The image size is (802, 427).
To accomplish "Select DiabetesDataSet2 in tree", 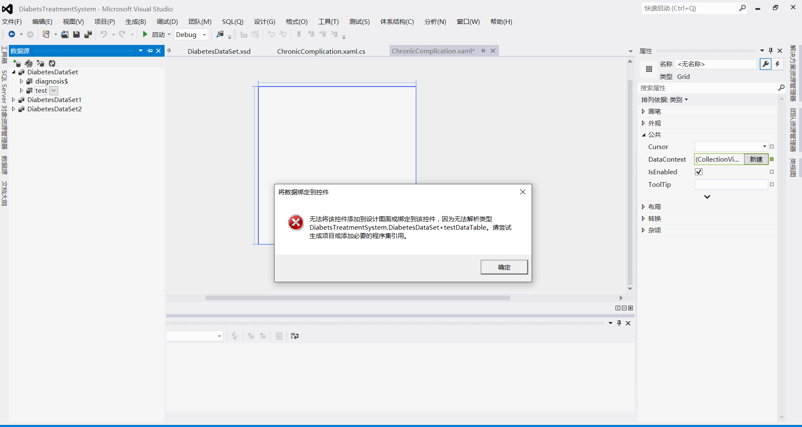I will coord(55,109).
